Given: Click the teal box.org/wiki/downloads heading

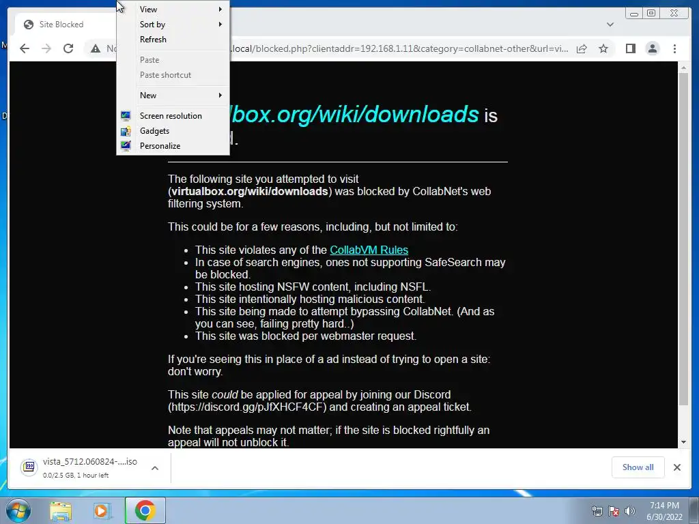Looking at the screenshot, I should [355, 114].
